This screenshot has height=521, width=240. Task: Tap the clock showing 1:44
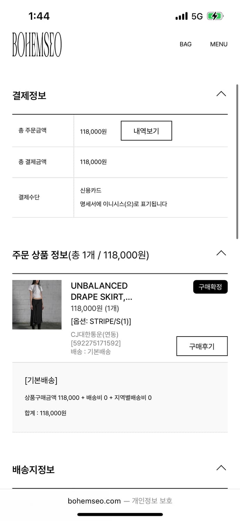(38, 16)
